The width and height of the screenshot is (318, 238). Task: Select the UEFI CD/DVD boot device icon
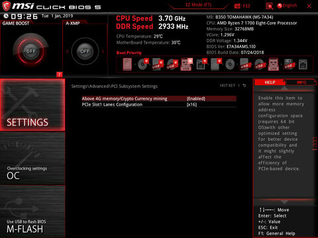click(x=143, y=64)
